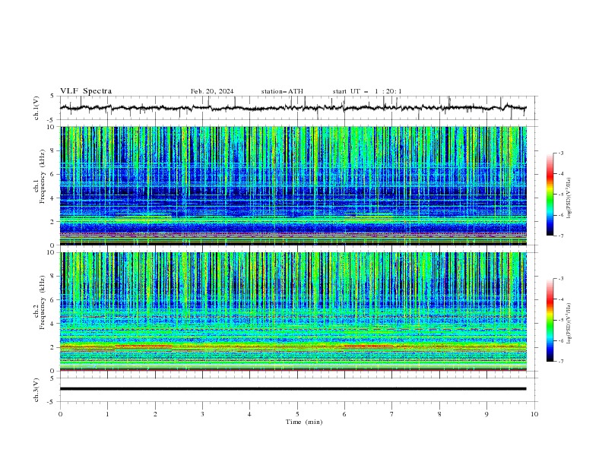Viewport: 602px width, 465px height.
Task: Click the '-3' value on lower colorbar
Action: tap(560, 279)
